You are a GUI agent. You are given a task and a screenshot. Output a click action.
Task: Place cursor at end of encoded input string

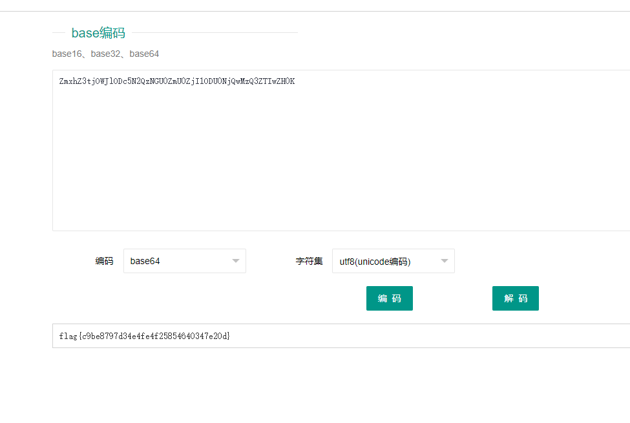point(295,81)
